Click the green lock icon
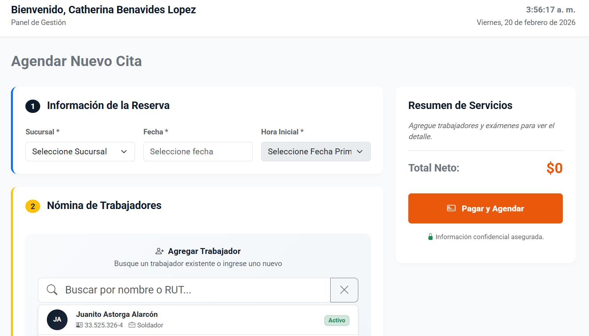This screenshot has height=336, width=589. click(430, 237)
